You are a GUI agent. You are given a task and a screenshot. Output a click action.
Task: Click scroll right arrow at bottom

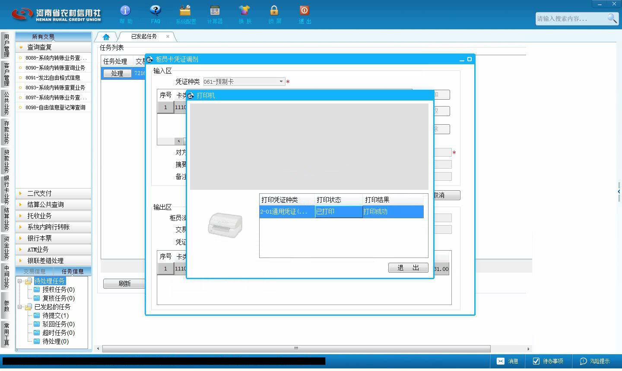pos(528,349)
